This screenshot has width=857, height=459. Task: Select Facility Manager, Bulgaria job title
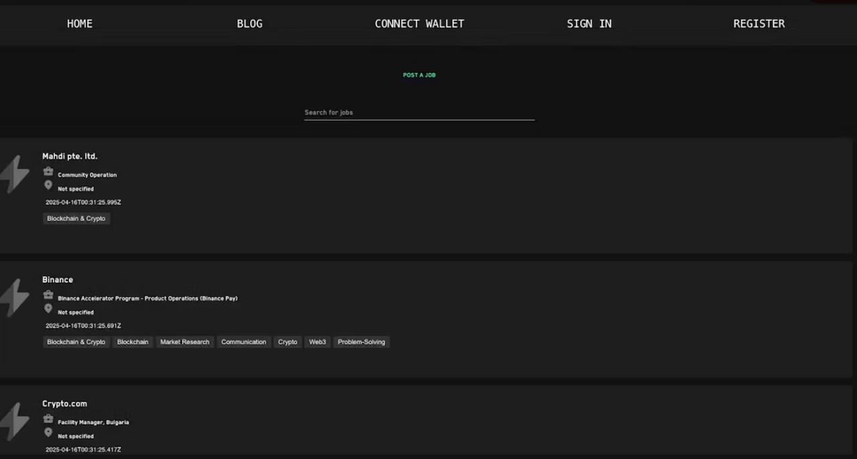click(x=93, y=422)
